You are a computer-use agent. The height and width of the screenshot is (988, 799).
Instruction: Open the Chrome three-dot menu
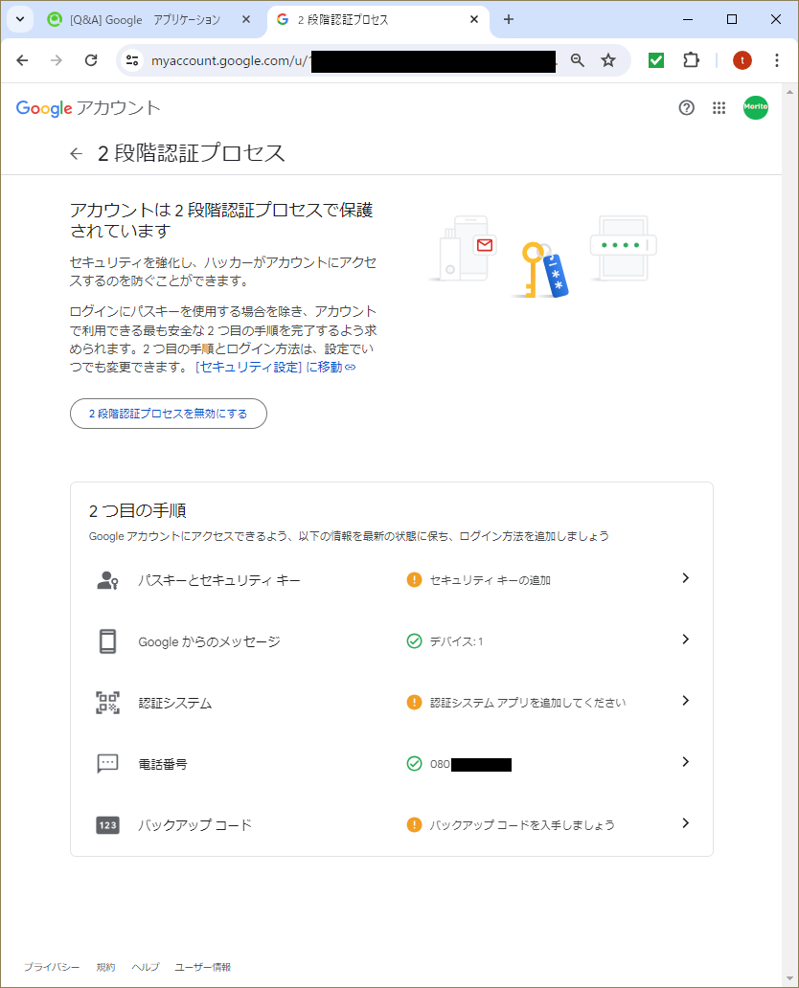[x=777, y=59]
